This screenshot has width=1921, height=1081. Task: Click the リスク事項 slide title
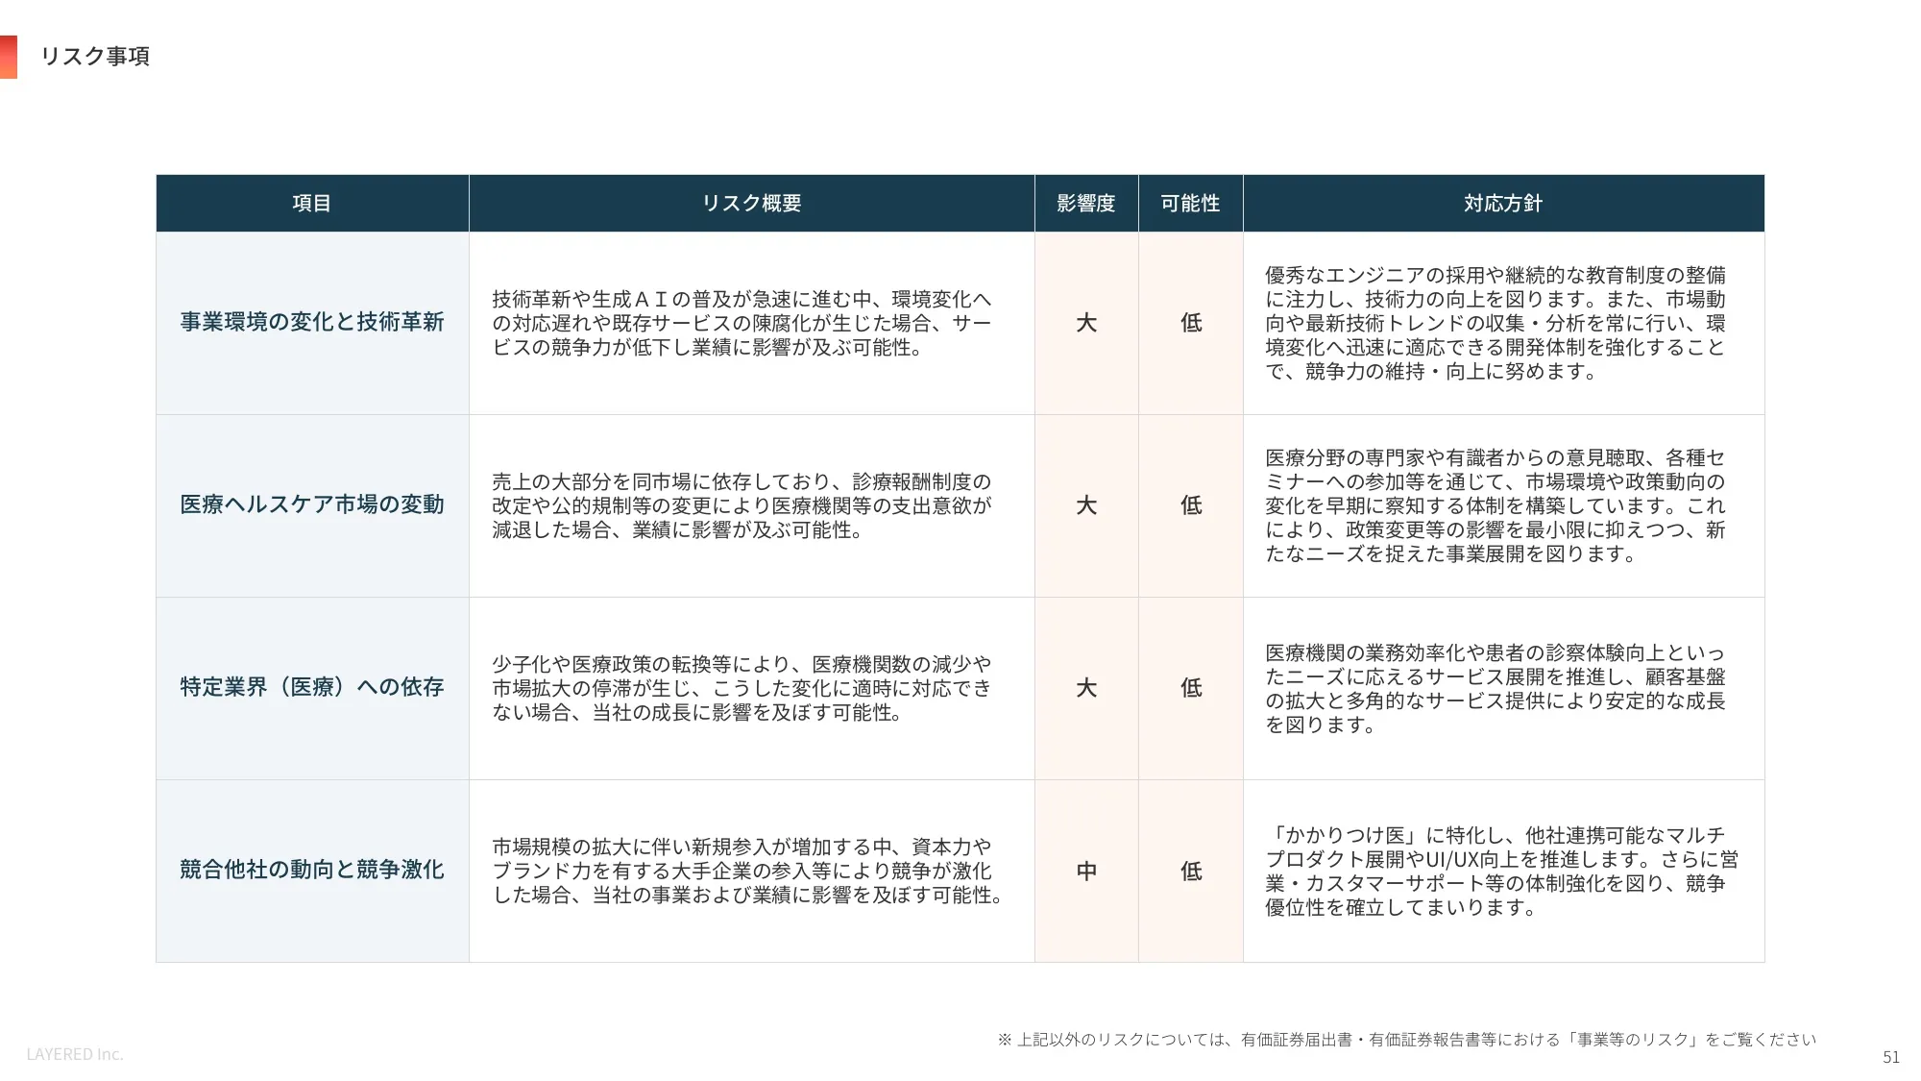coord(95,57)
